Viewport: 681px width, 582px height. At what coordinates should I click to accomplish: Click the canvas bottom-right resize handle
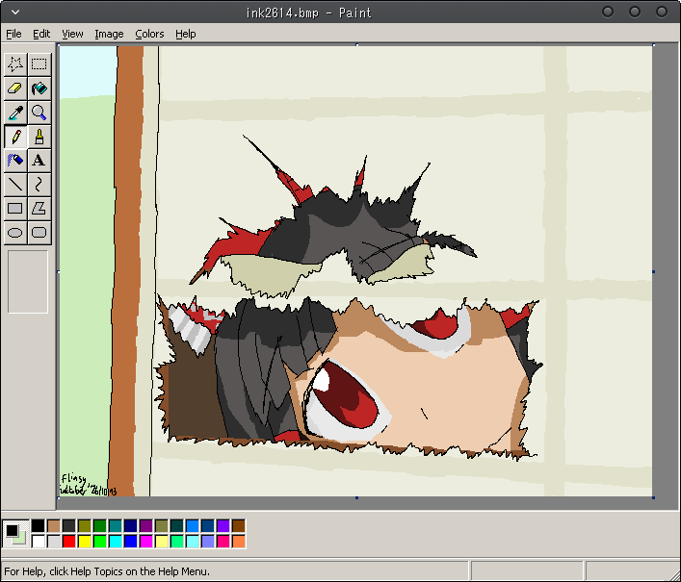pos(653,497)
